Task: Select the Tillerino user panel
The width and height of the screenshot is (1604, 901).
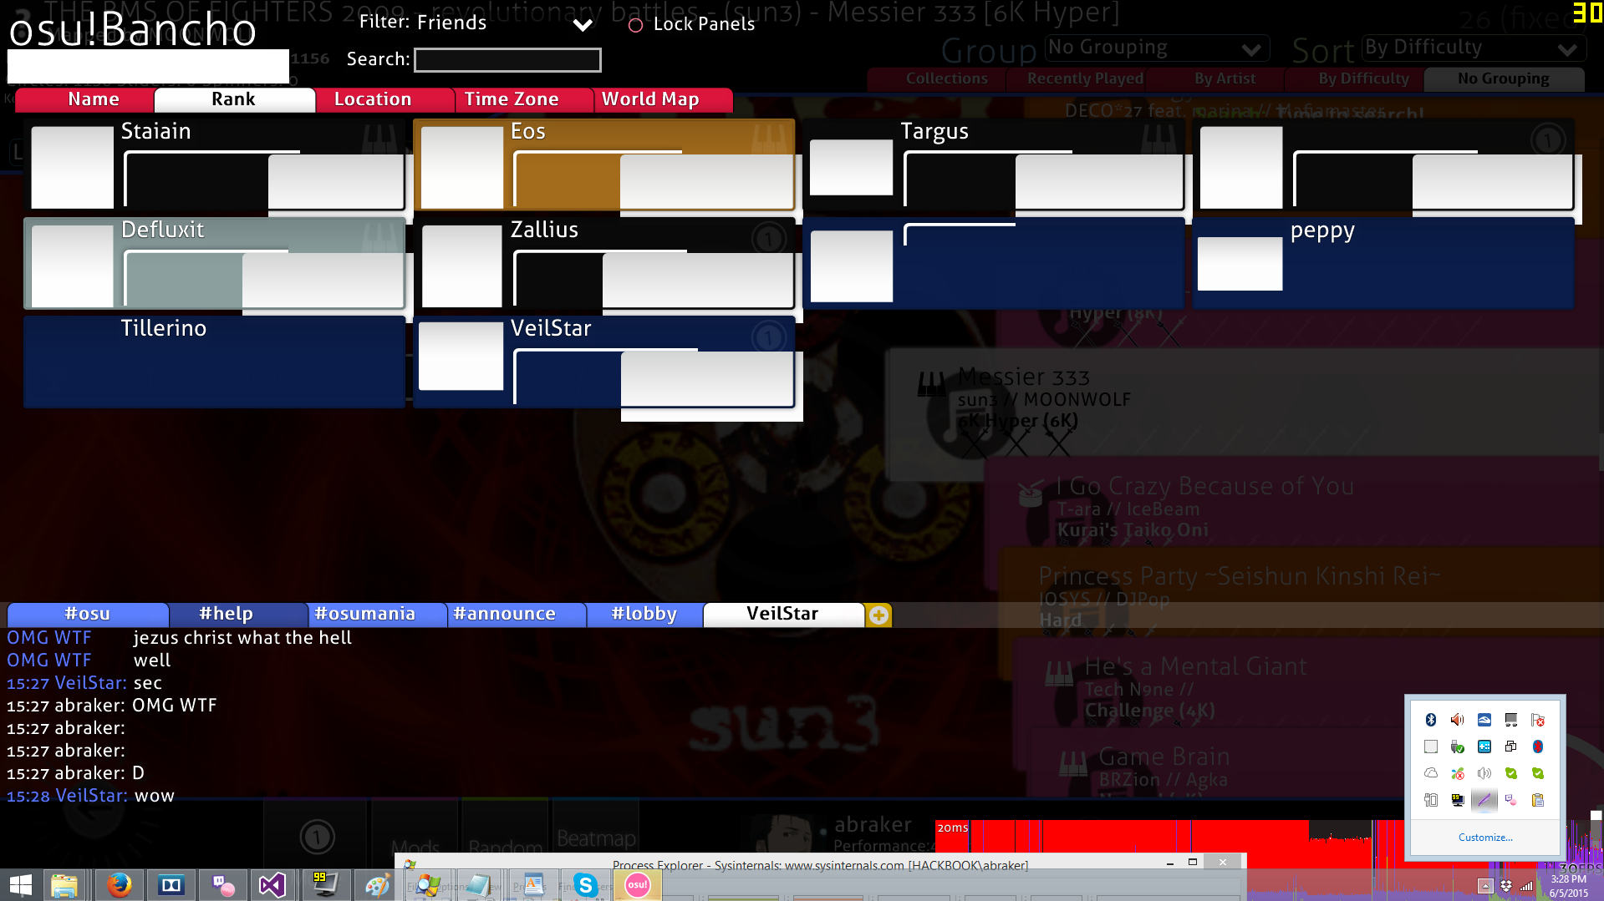Action: pyautogui.click(x=215, y=362)
